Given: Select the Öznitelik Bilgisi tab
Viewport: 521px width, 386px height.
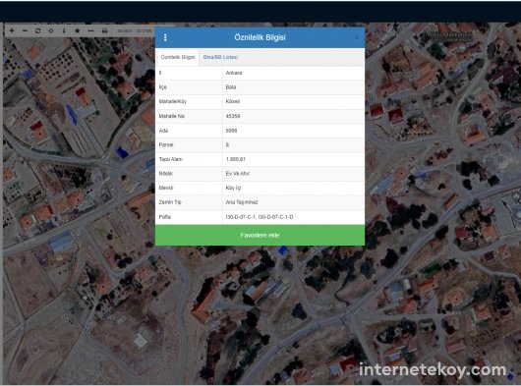Looking at the screenshot, I should [x=177, y=57].
